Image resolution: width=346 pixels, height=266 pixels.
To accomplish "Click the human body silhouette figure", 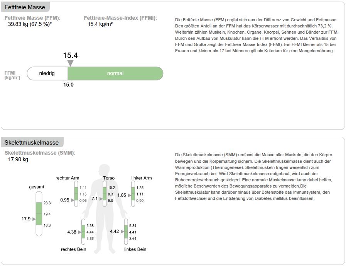I will [105, 209].
